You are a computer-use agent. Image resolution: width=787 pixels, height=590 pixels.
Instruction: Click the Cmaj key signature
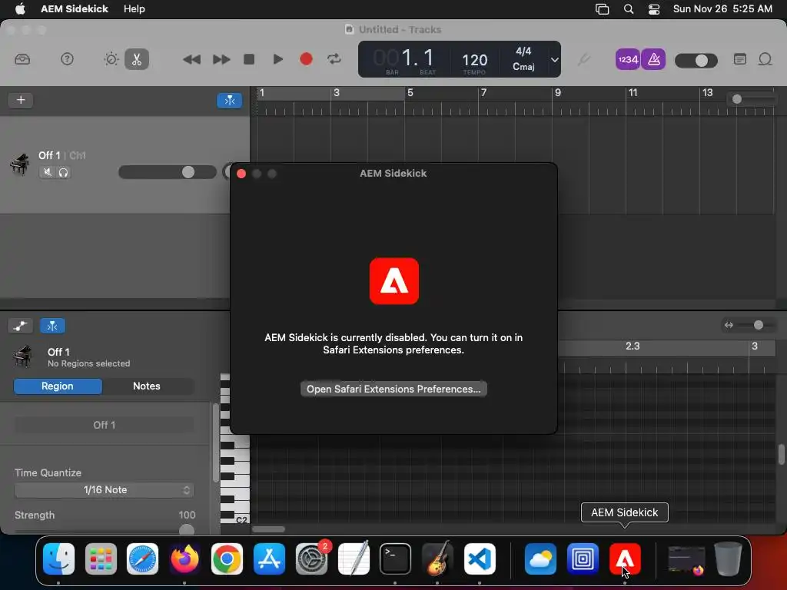click(523, 67)
